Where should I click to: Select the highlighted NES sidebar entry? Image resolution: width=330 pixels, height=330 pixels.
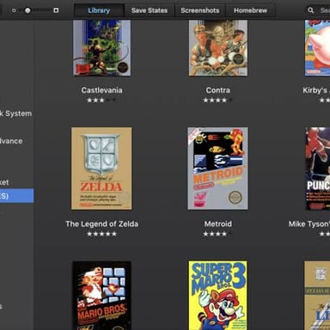pyautogui.click(x=16, y=196)
